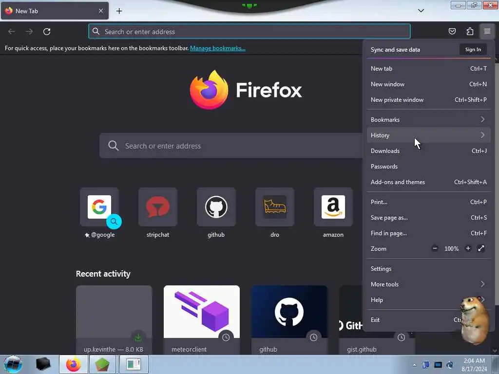Open the green block taskbar icon
The height and width of the screenshot is (374, 499).
(102, 364)
